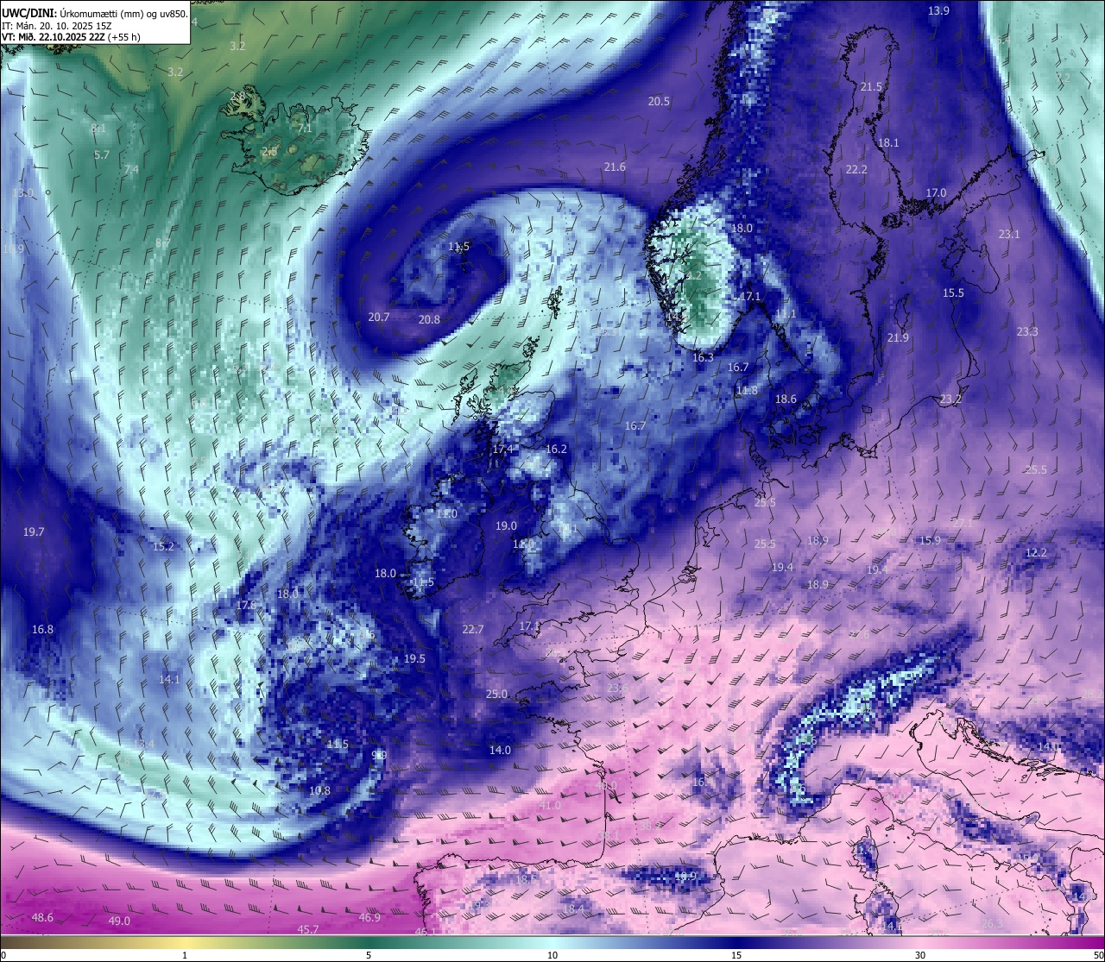Click the map value '45.7'

pyautogui.click(x=308, y=929)
